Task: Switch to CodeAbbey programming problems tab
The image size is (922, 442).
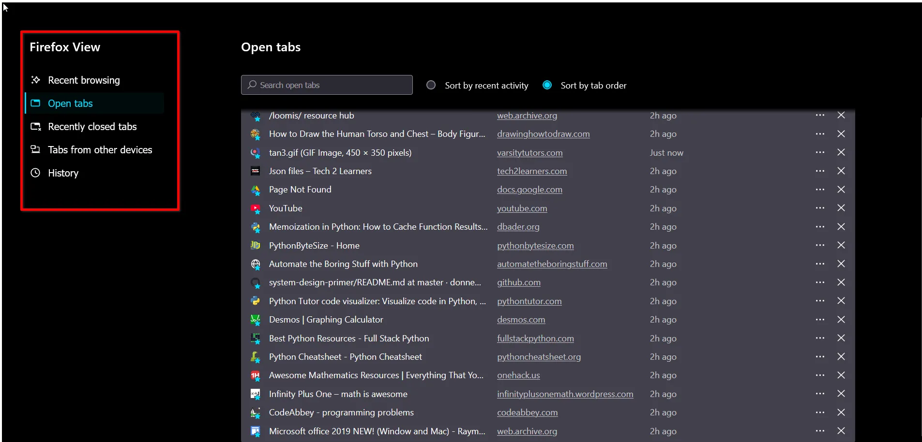Action: (341, 413)
